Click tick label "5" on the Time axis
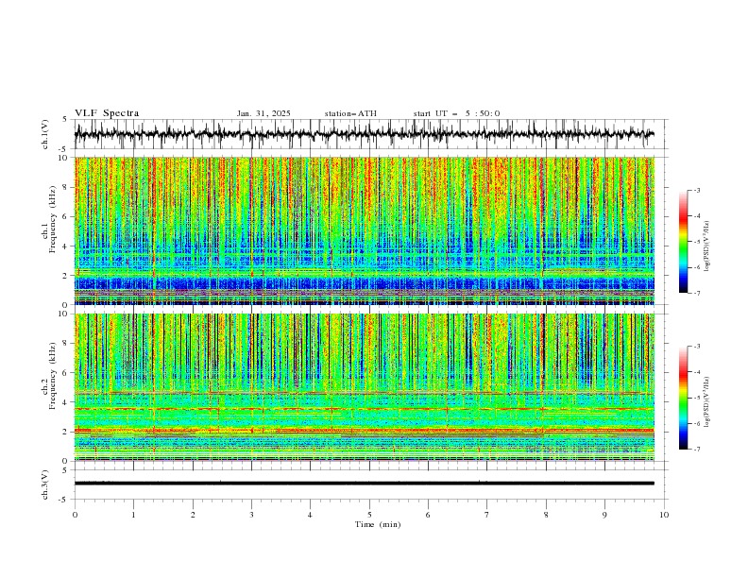The width and height of the screenshot is (748, 578). tap(369, 515)
